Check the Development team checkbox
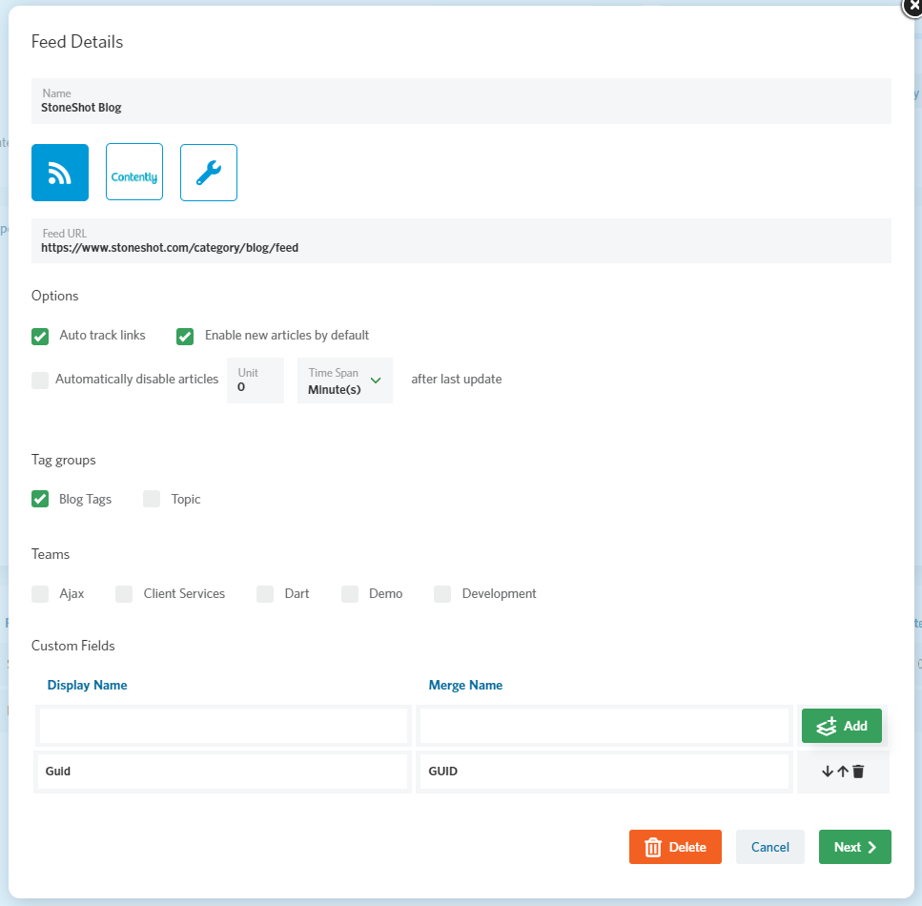The width and height of the screenshot is (922, 906). coord(442,593)
